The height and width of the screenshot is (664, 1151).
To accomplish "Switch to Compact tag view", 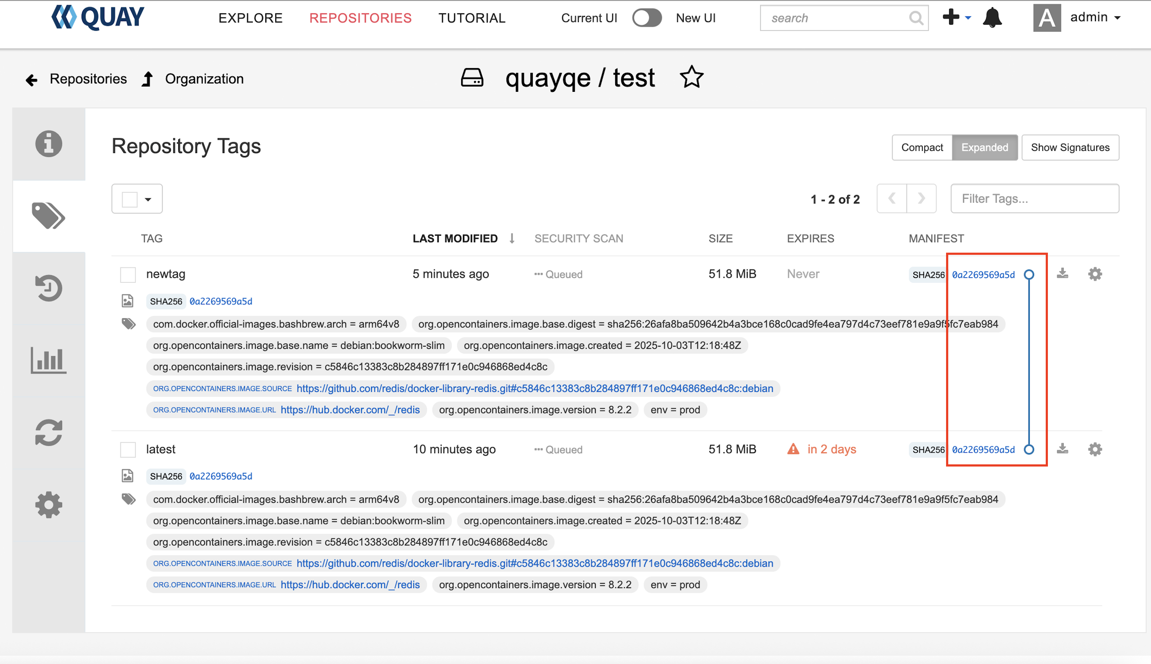I will point(921,147).
